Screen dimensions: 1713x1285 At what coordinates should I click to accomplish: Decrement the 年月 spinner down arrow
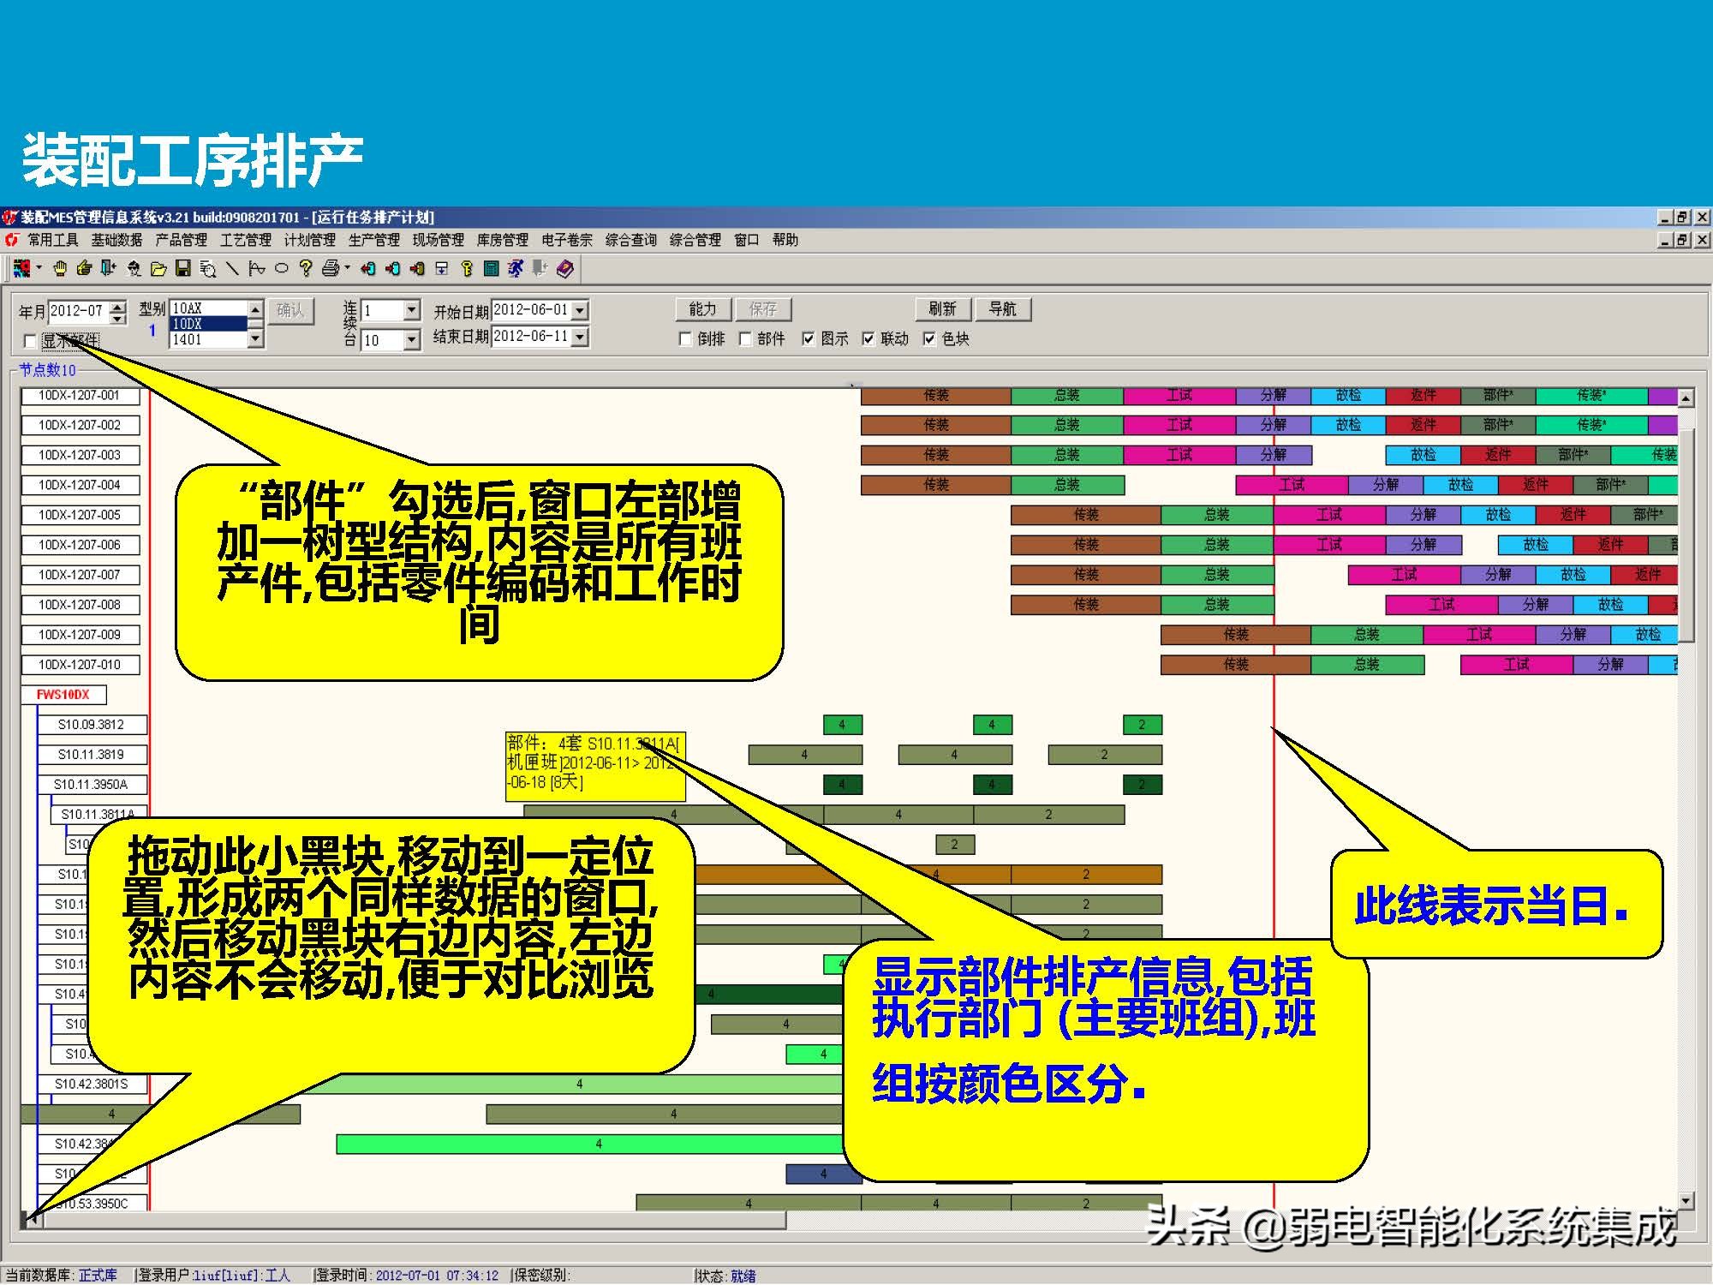(x=119, y=317)
